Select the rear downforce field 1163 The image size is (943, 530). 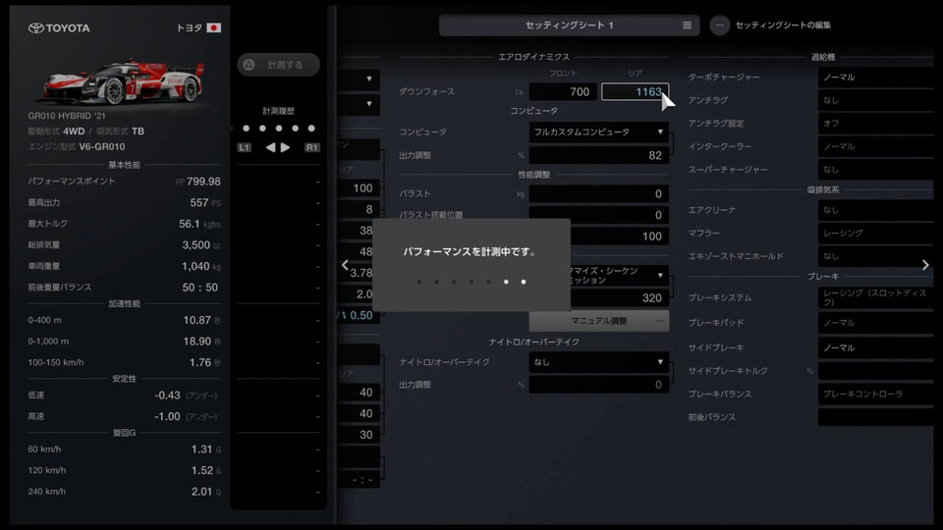pos(636,92)
